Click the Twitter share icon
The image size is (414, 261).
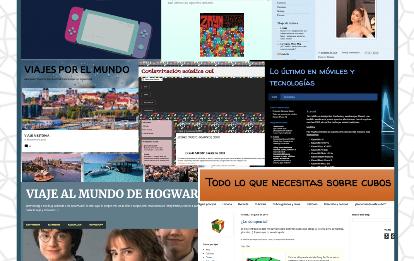pyautogui.click(x=371, y=53)
